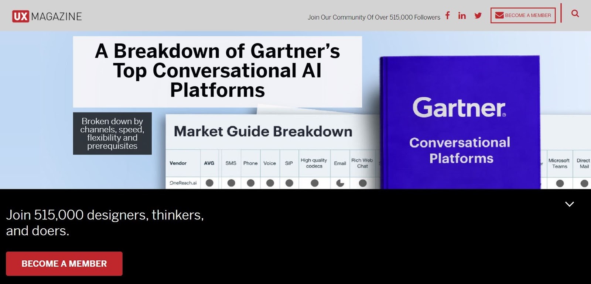591x284 pixels.
Task: Click the Vendor column header
Action: click(178, 163)
